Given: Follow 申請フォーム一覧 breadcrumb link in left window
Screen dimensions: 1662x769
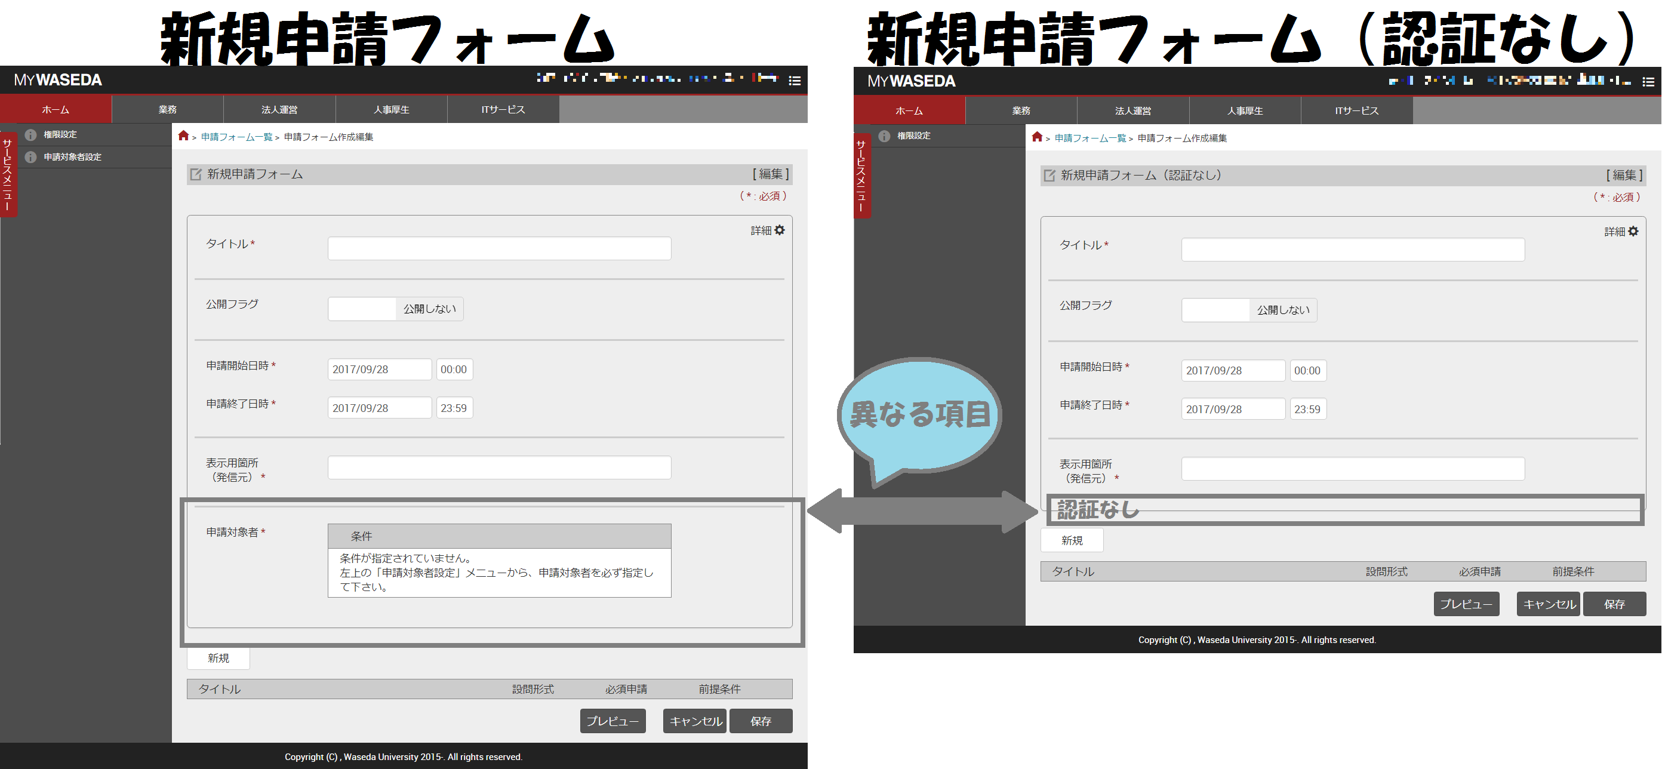Looking at the screenshot, I should [x=236, y=137].
